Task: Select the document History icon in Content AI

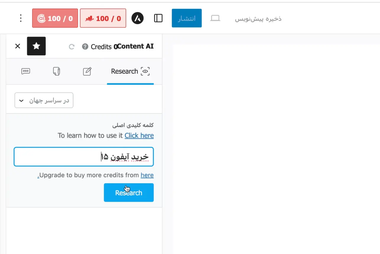Action: pos(56,71)
